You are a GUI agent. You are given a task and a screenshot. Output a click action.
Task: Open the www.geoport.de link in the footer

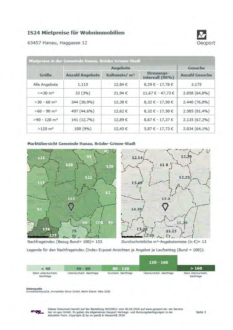156,309
